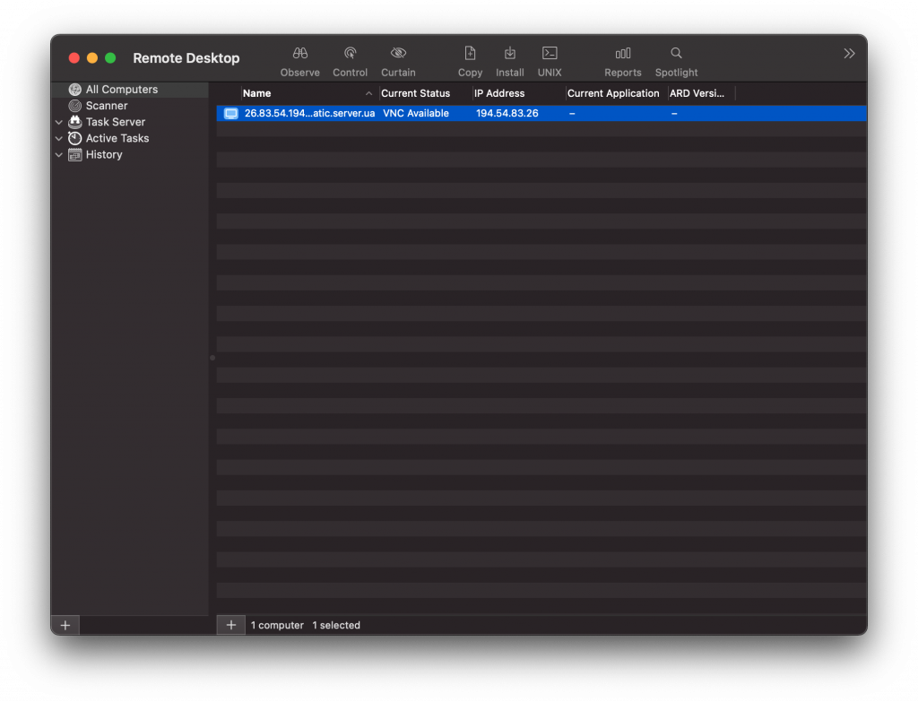Add computer with plus button below list
This screenshot has height=702, width=918.
click(x=231, y=625)
